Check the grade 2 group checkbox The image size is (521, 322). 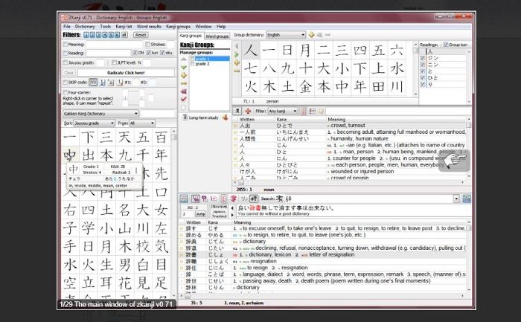click(192, 64)
